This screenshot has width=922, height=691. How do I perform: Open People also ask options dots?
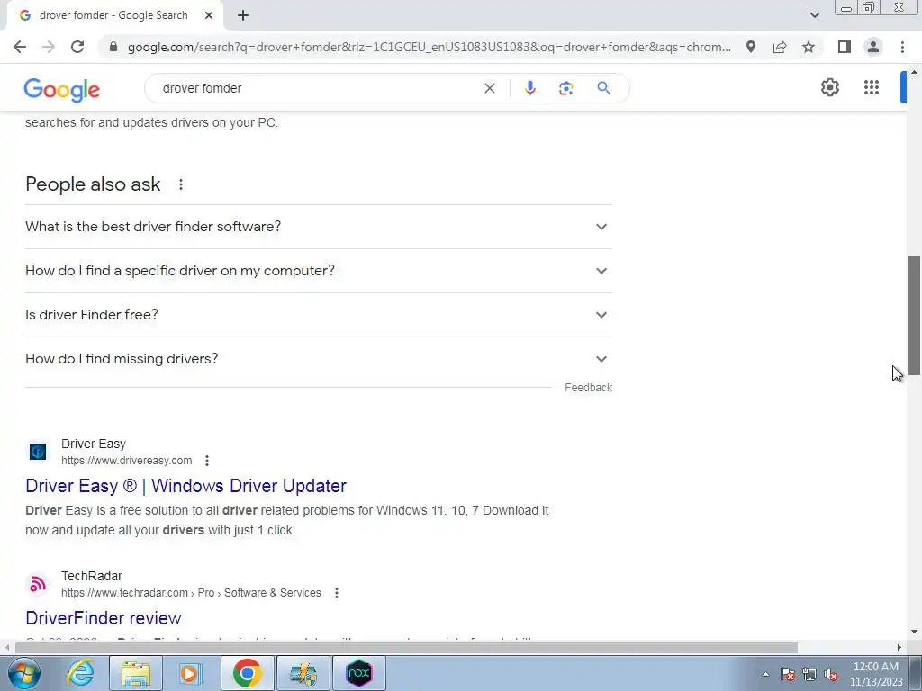coord(181,184)
